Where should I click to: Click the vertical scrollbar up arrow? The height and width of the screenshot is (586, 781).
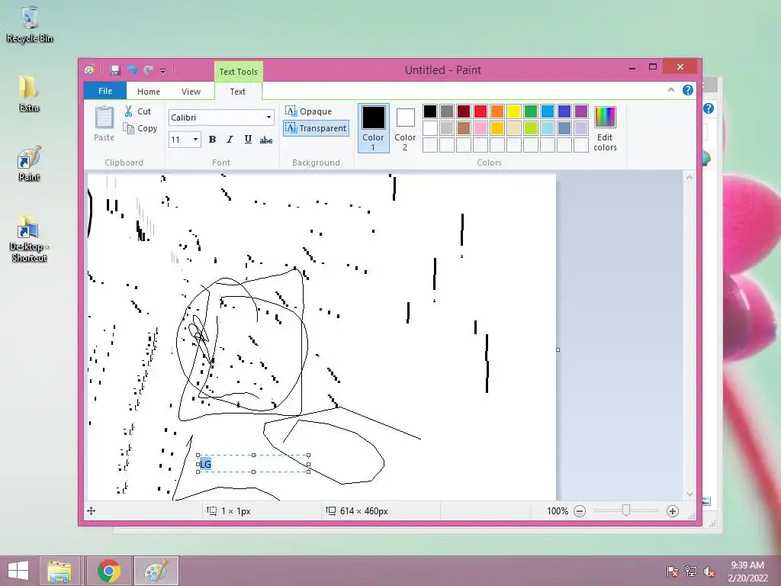point(689,177)
